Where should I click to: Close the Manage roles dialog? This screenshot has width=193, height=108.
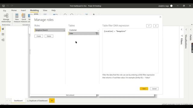tap(160, 17)
